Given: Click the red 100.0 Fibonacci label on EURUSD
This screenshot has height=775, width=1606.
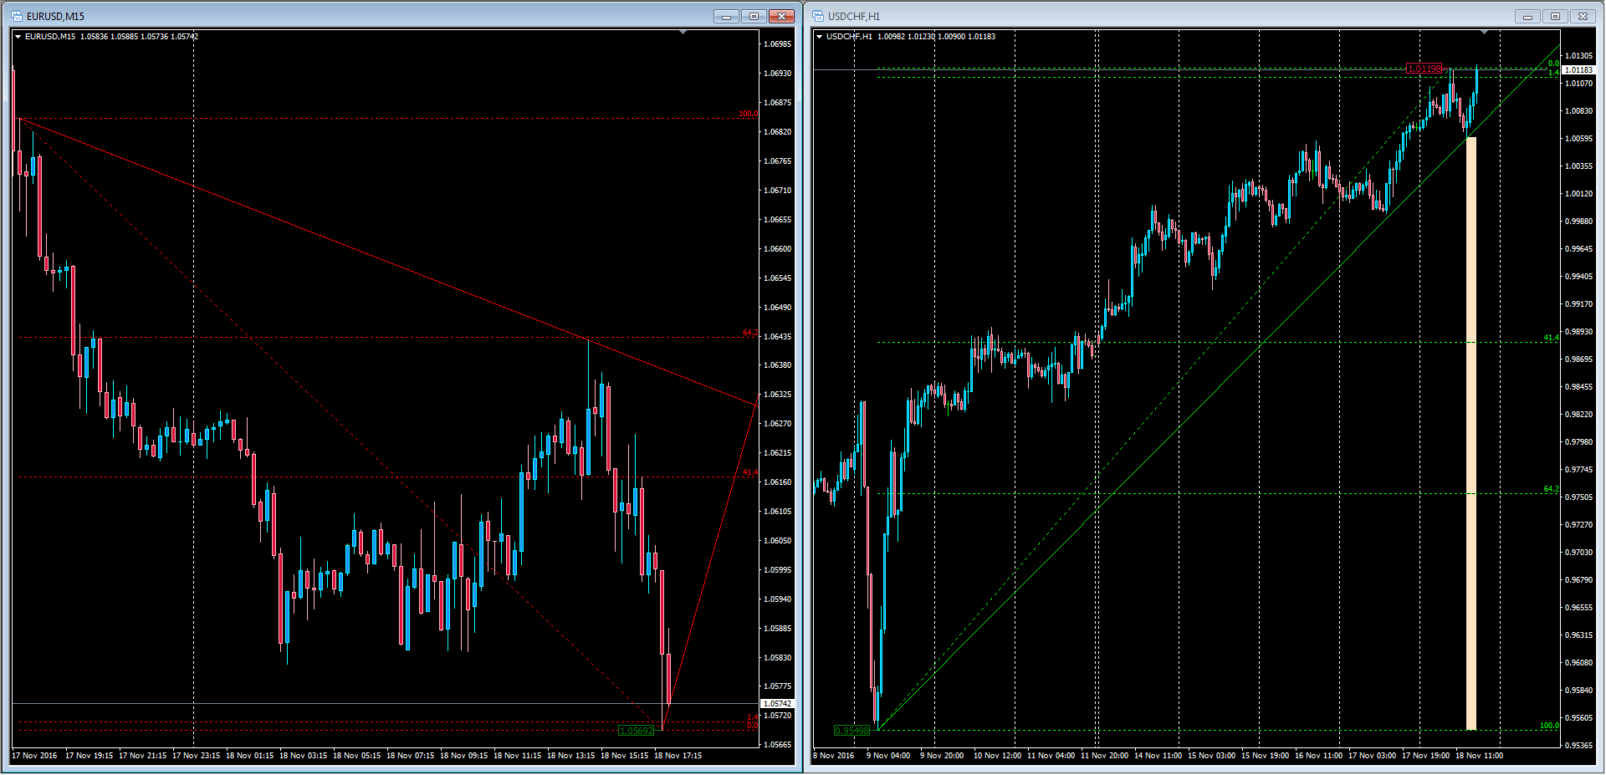Looking at the screenshot, I should click(748, 114).
